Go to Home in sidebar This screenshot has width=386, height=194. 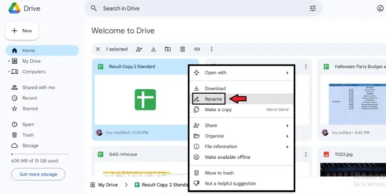[42, 51]
